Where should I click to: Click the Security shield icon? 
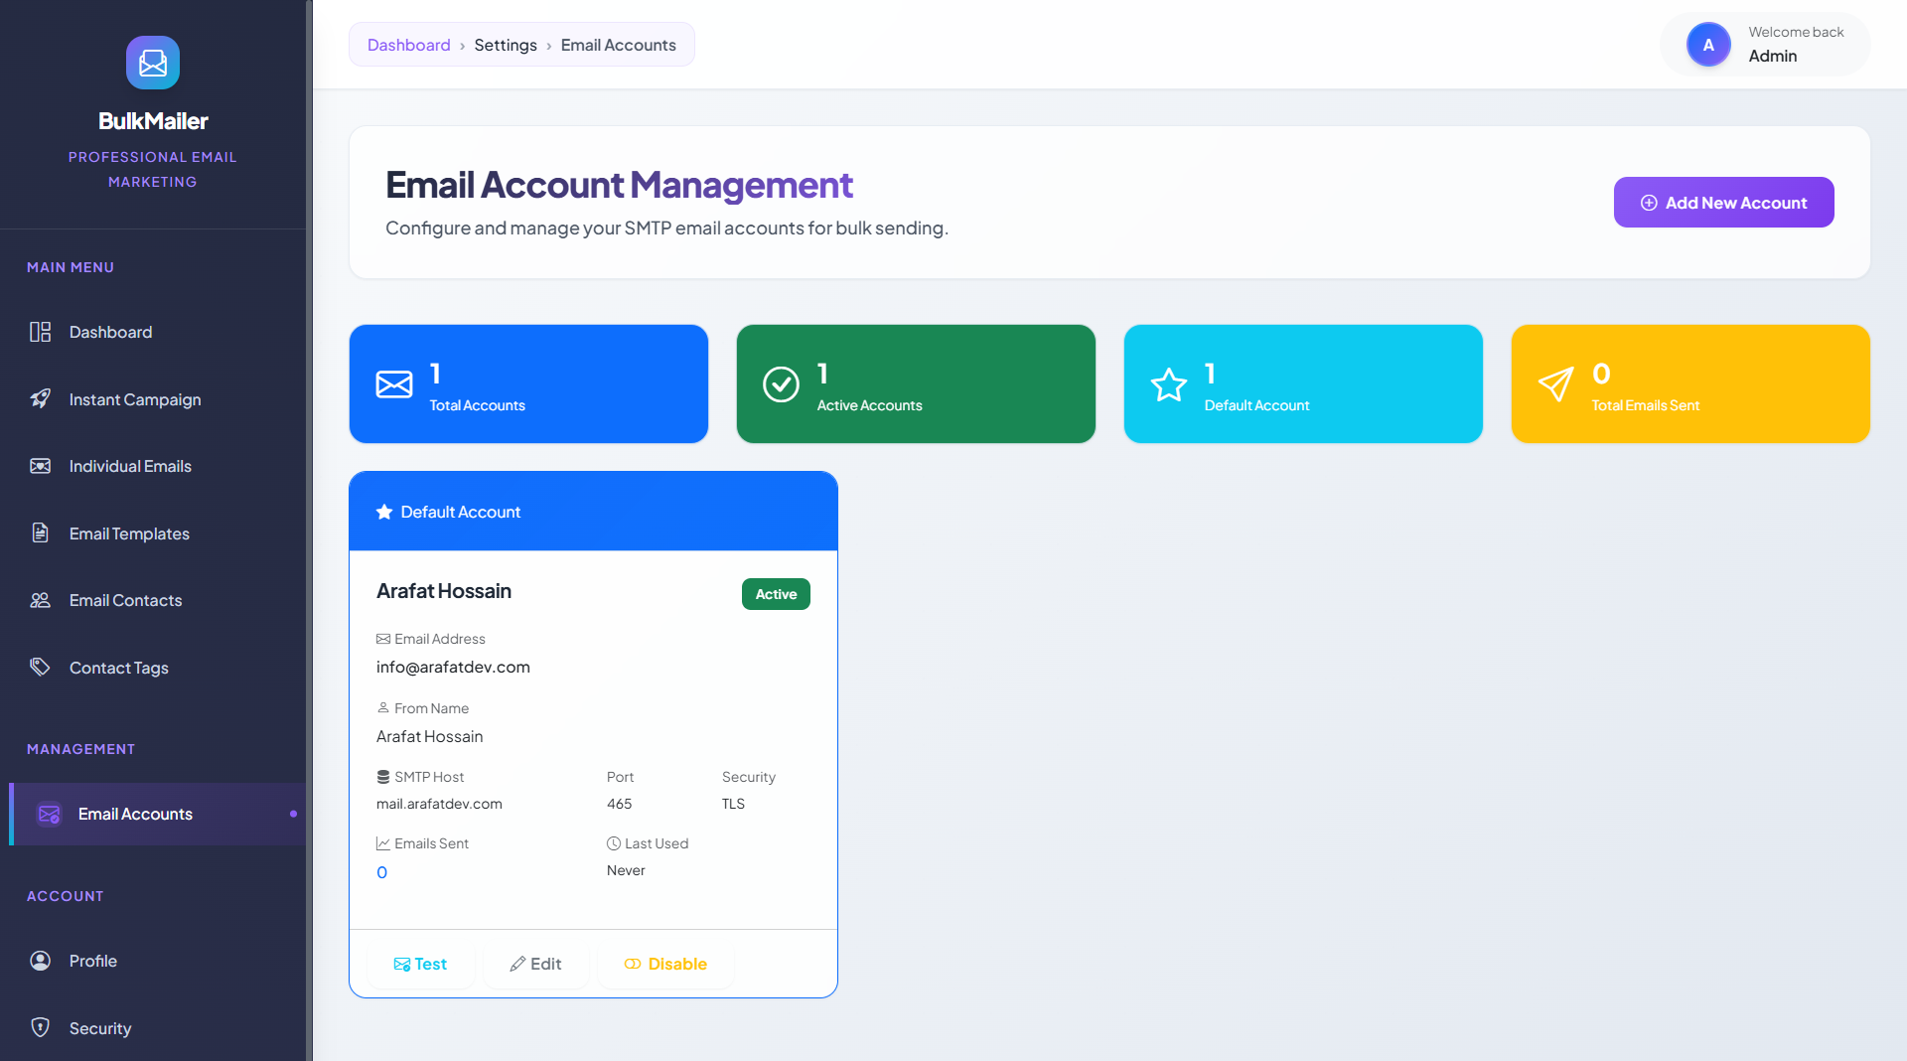40,1027
